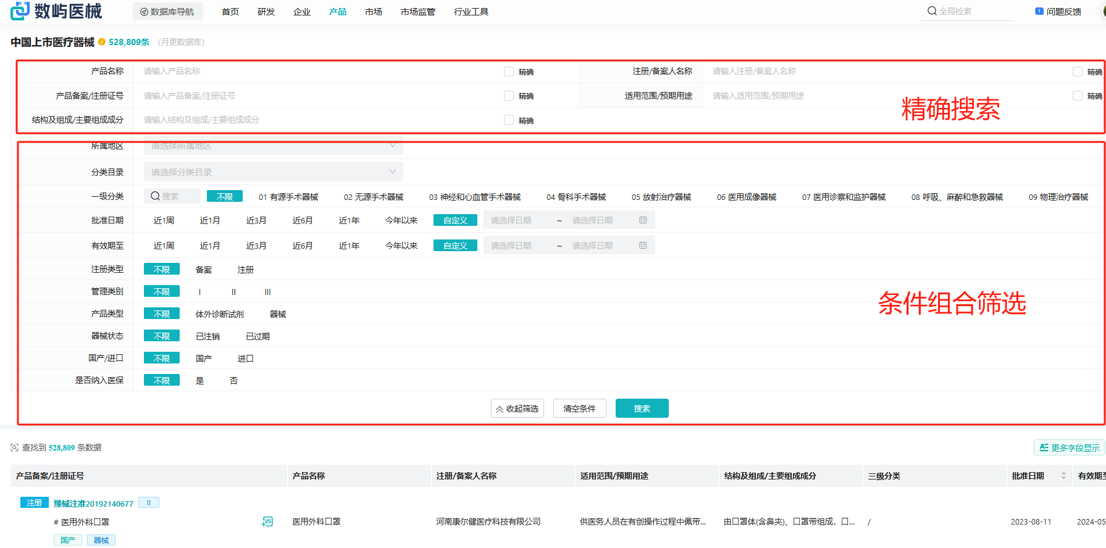Go to the 企业 navigation tab
1106x548 pixels.
[302, 12]
